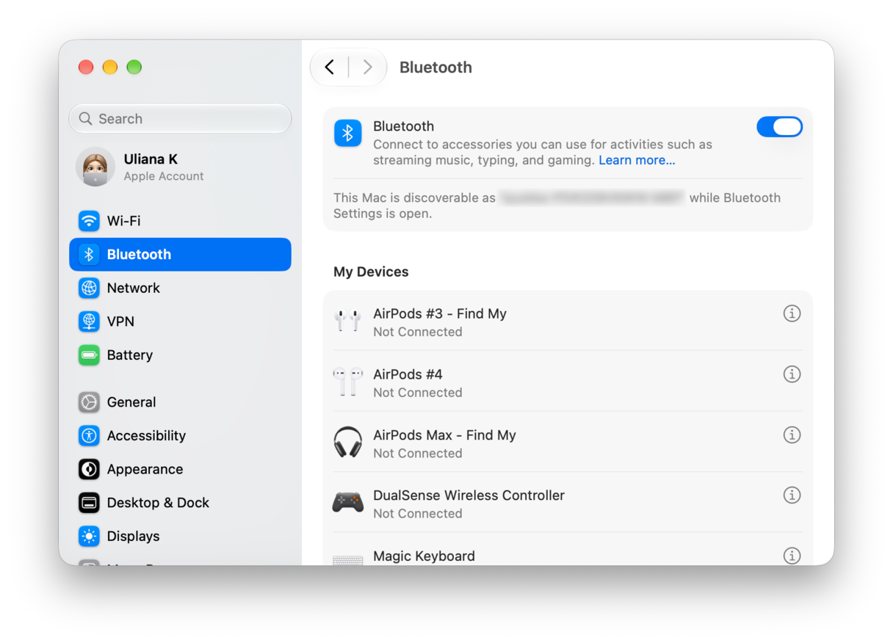Click the My Devices heading

pos(371,272)
